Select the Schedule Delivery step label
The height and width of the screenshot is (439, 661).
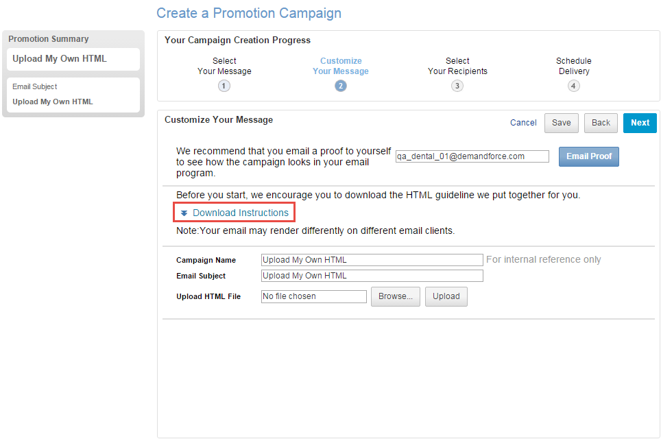[574, 66]
